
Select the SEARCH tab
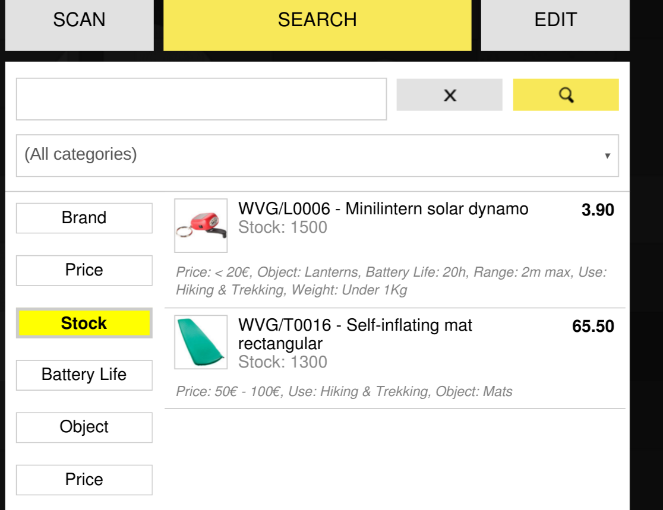tap(317, 20)
